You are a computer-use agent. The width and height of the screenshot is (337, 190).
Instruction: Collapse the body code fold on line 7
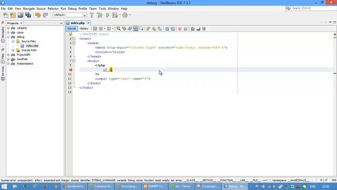coord(74,61)
